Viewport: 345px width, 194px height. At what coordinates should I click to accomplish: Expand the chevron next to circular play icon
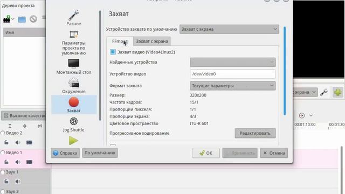point(310,115)
